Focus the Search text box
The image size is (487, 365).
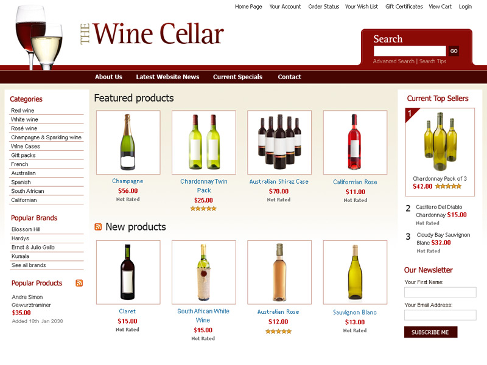[410, 51]
